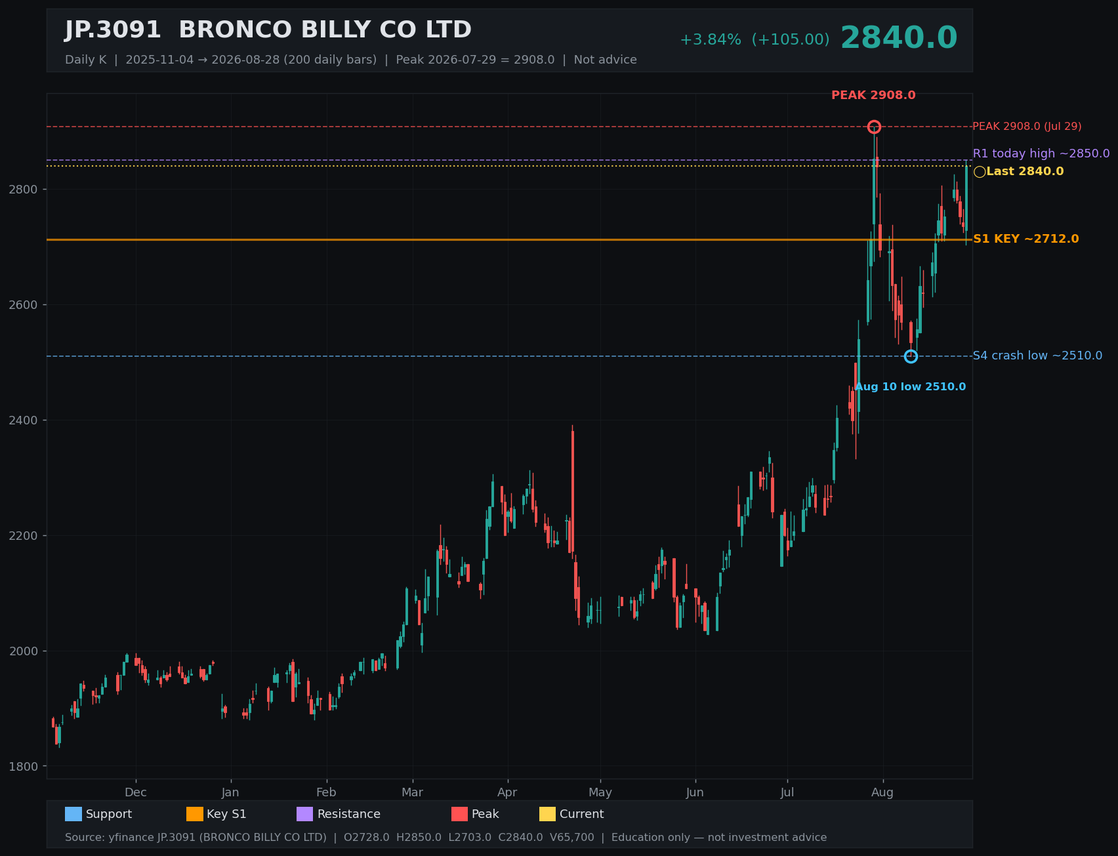The width and height of the screenshot is (1118, 856).
Task: Click the Dec date axis label
Action: 136,792
